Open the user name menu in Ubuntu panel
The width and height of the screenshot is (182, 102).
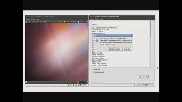(x=82, y=22)
